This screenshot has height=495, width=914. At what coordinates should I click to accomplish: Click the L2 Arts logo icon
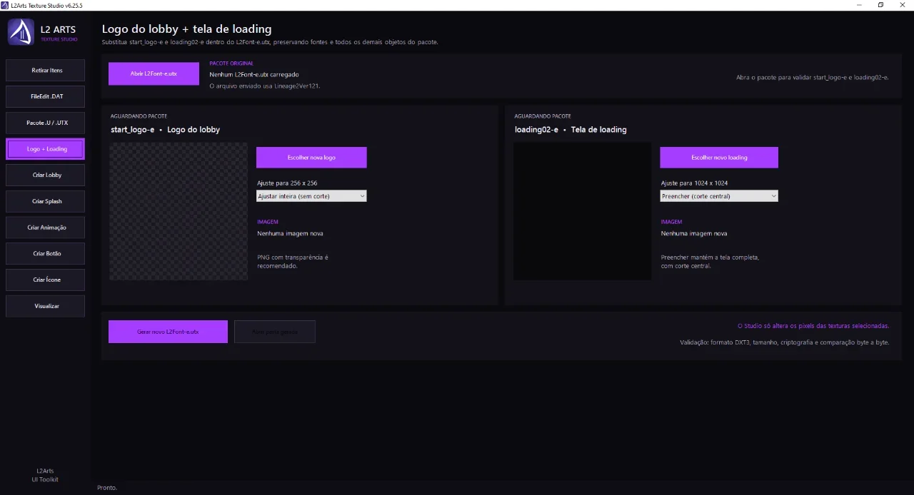click(21, 32)
